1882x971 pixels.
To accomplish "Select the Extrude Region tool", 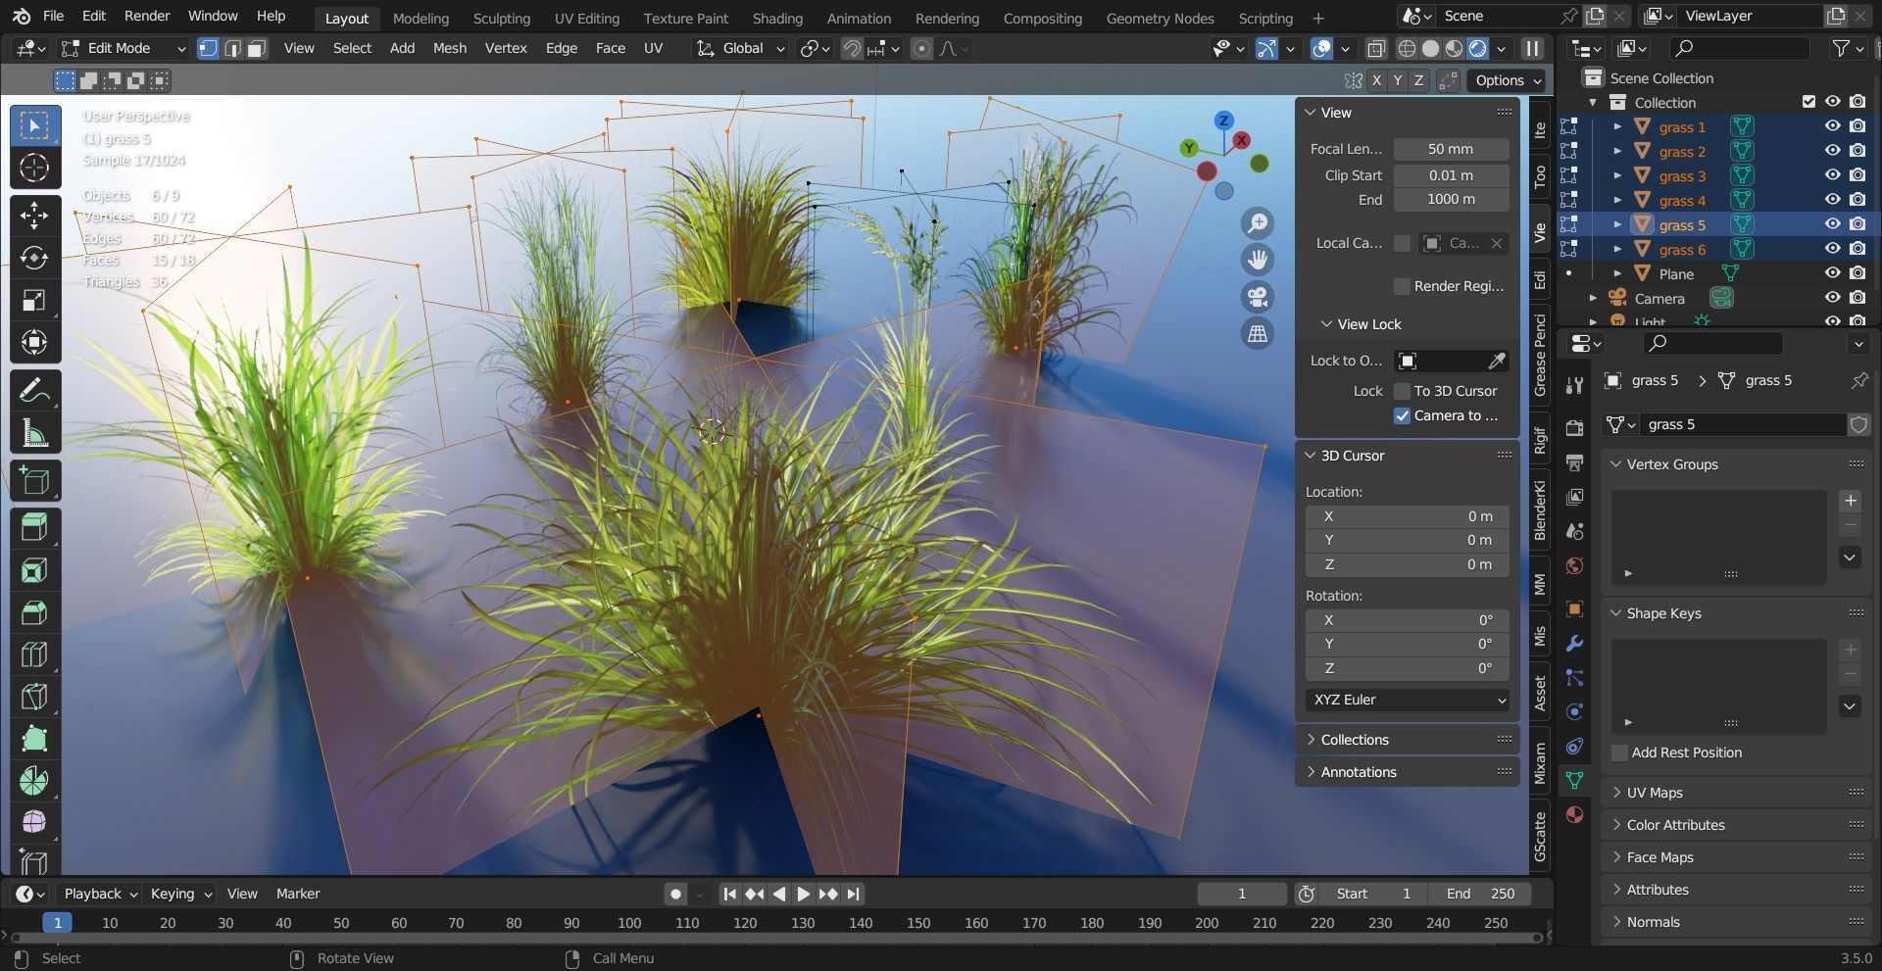I will coord(34,528).
